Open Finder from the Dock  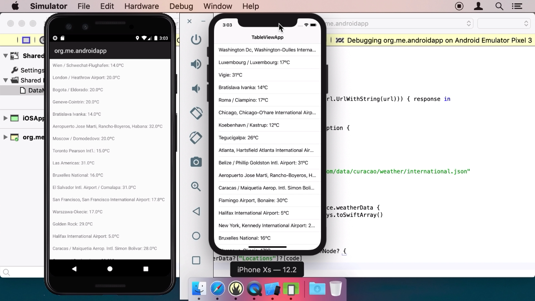coord(199,288)
